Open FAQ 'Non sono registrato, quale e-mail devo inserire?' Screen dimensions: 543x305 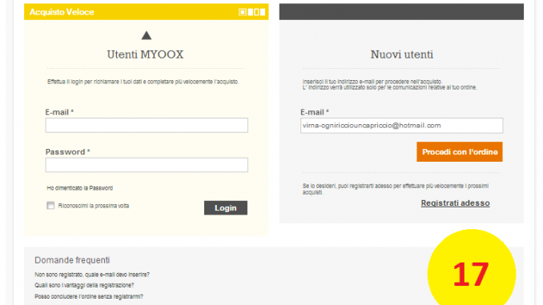click(92, 275)
